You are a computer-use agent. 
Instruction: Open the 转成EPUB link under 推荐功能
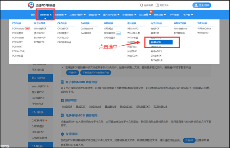110,107
